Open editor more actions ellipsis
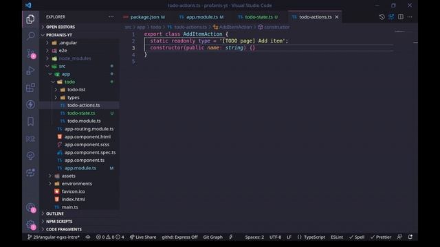Image resolution: width=440 pixels, height=247 pixels. tap(410, 16)
